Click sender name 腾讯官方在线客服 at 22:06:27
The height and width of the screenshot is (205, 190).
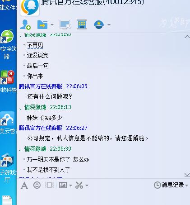coord(41,128)
